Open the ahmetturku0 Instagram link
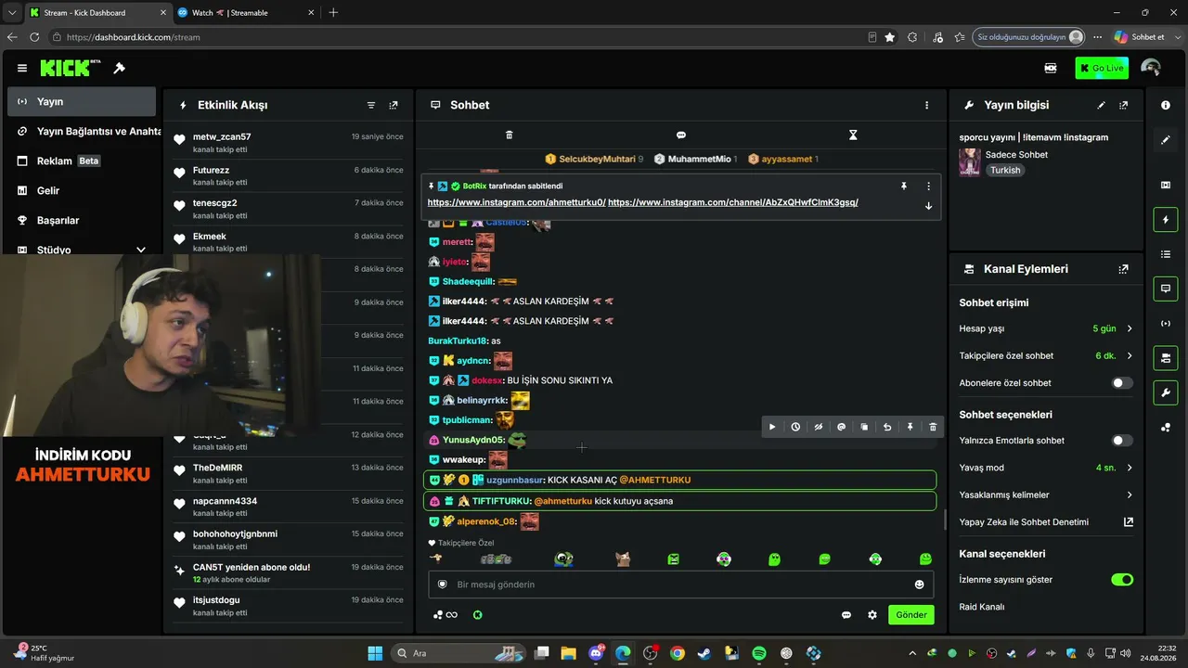This screenshot has height=668, width=1188. tap(516, 202)
